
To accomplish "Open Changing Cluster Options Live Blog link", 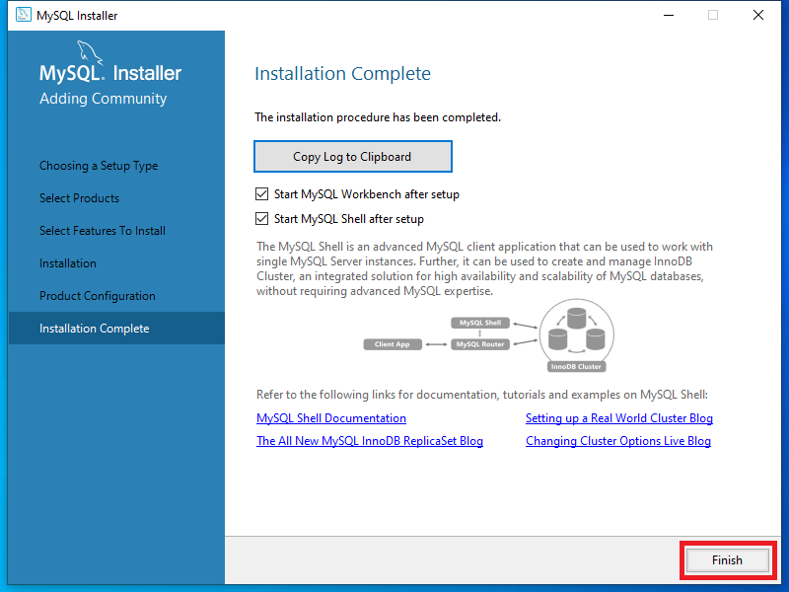I will 618,441.
